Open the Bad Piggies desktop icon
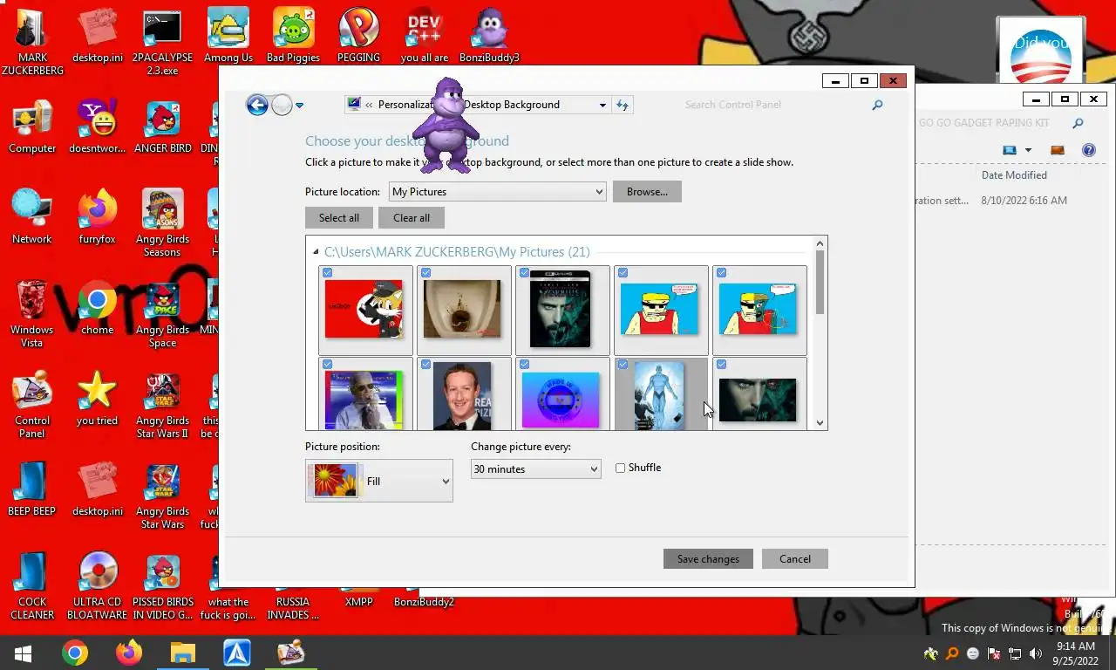 293,36
